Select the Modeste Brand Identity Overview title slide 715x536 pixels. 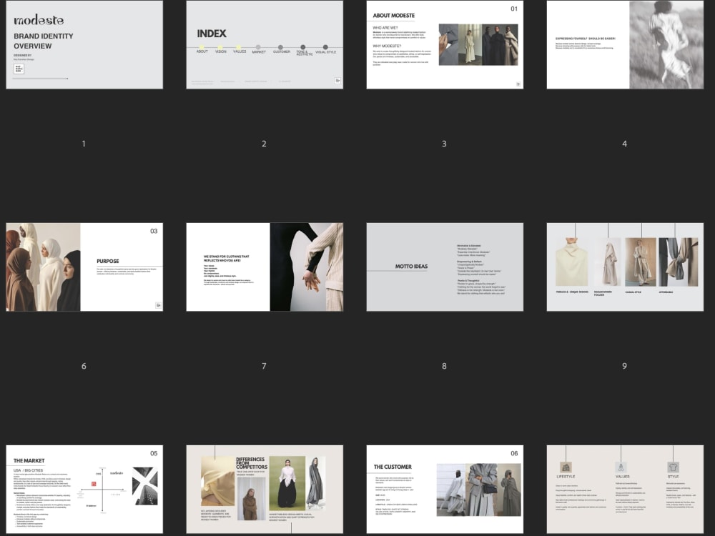tap(84, 44)
